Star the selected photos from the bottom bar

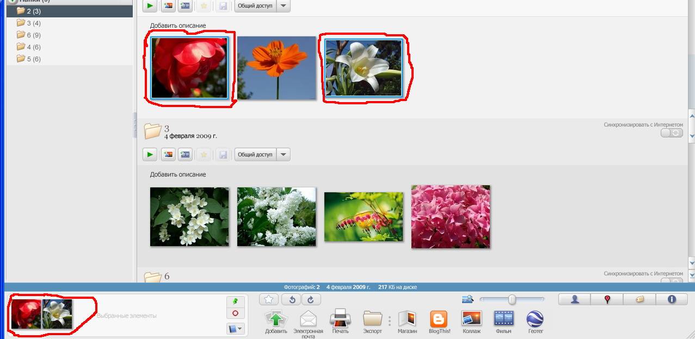coord(269,299)
